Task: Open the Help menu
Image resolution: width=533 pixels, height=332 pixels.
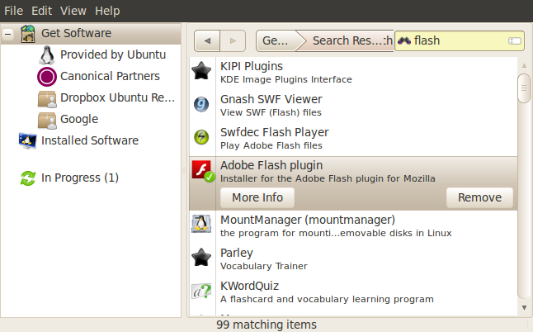Action: 107,11
